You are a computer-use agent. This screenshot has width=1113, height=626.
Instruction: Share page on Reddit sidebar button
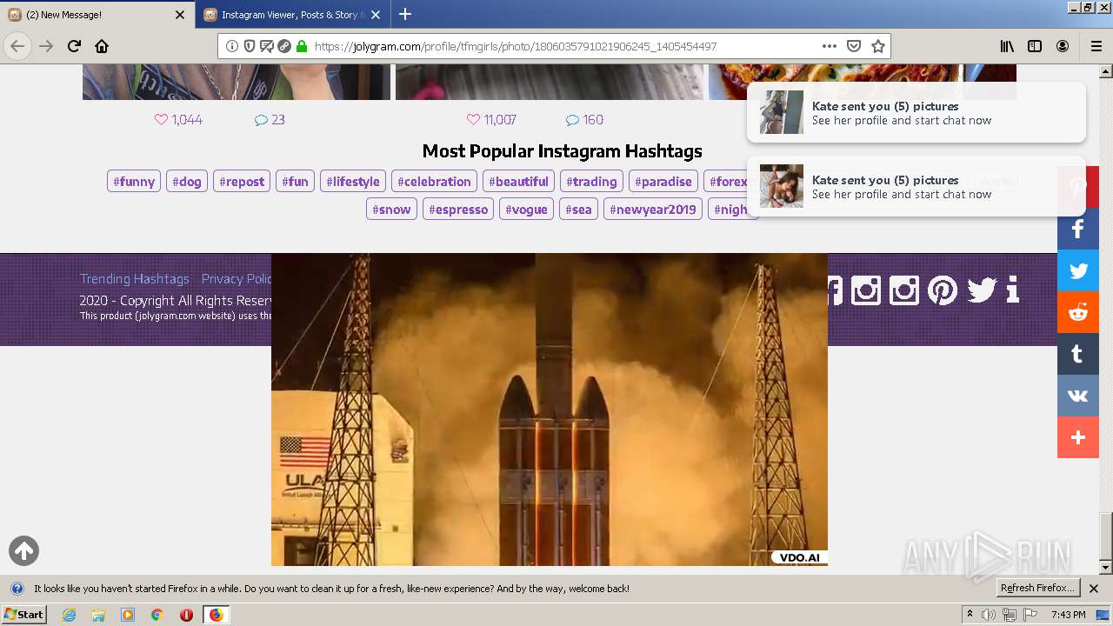tap(1078, 313)
